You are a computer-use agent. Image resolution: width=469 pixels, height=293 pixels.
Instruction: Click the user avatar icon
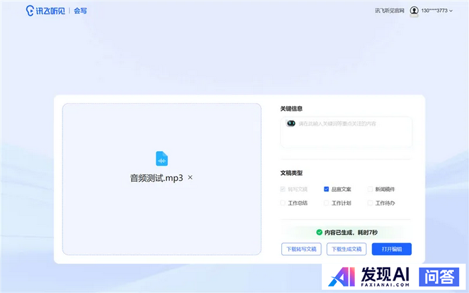click(414, 10)
